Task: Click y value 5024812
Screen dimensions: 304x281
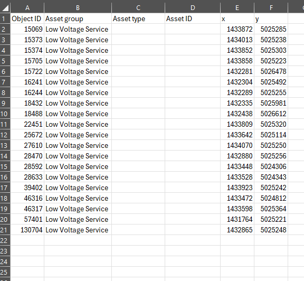Action: (x=271, y=198)
